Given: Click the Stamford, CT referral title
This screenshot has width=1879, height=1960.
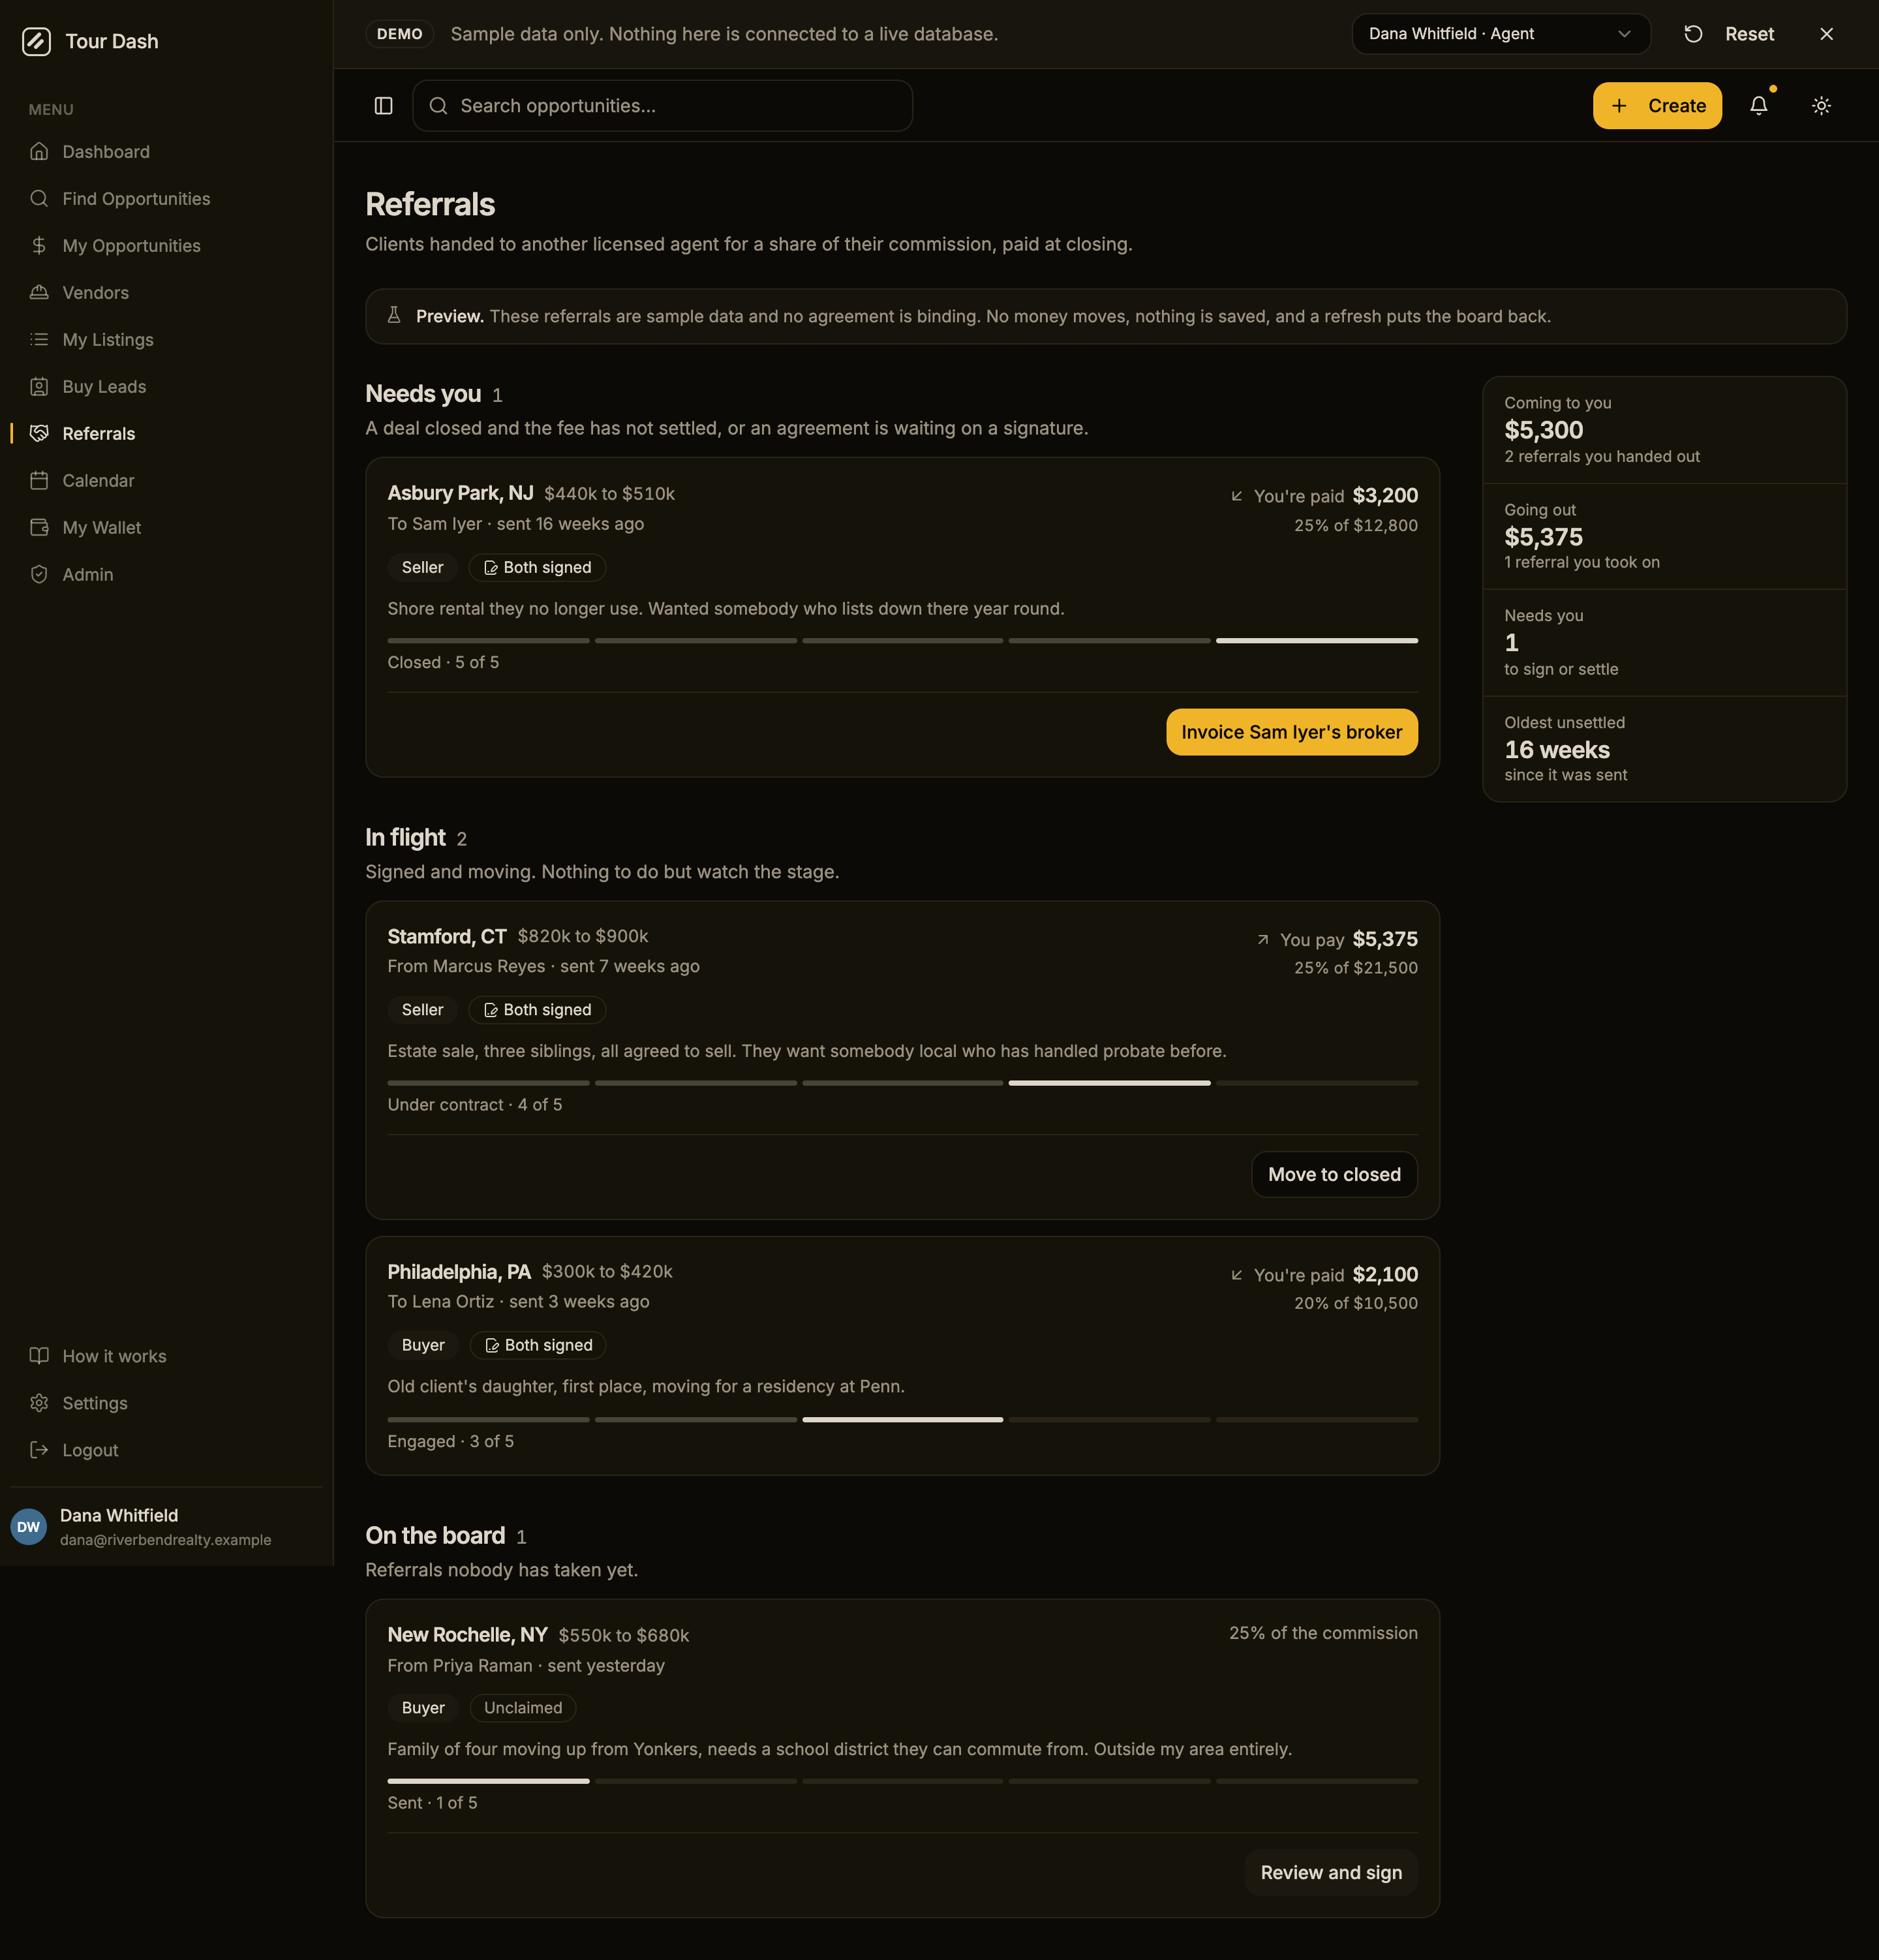Looking at the screenshot, I should point(447,936).
